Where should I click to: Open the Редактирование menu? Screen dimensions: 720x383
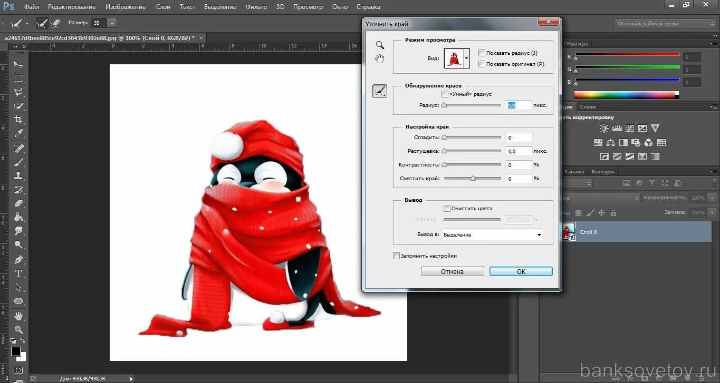(72, 7)
